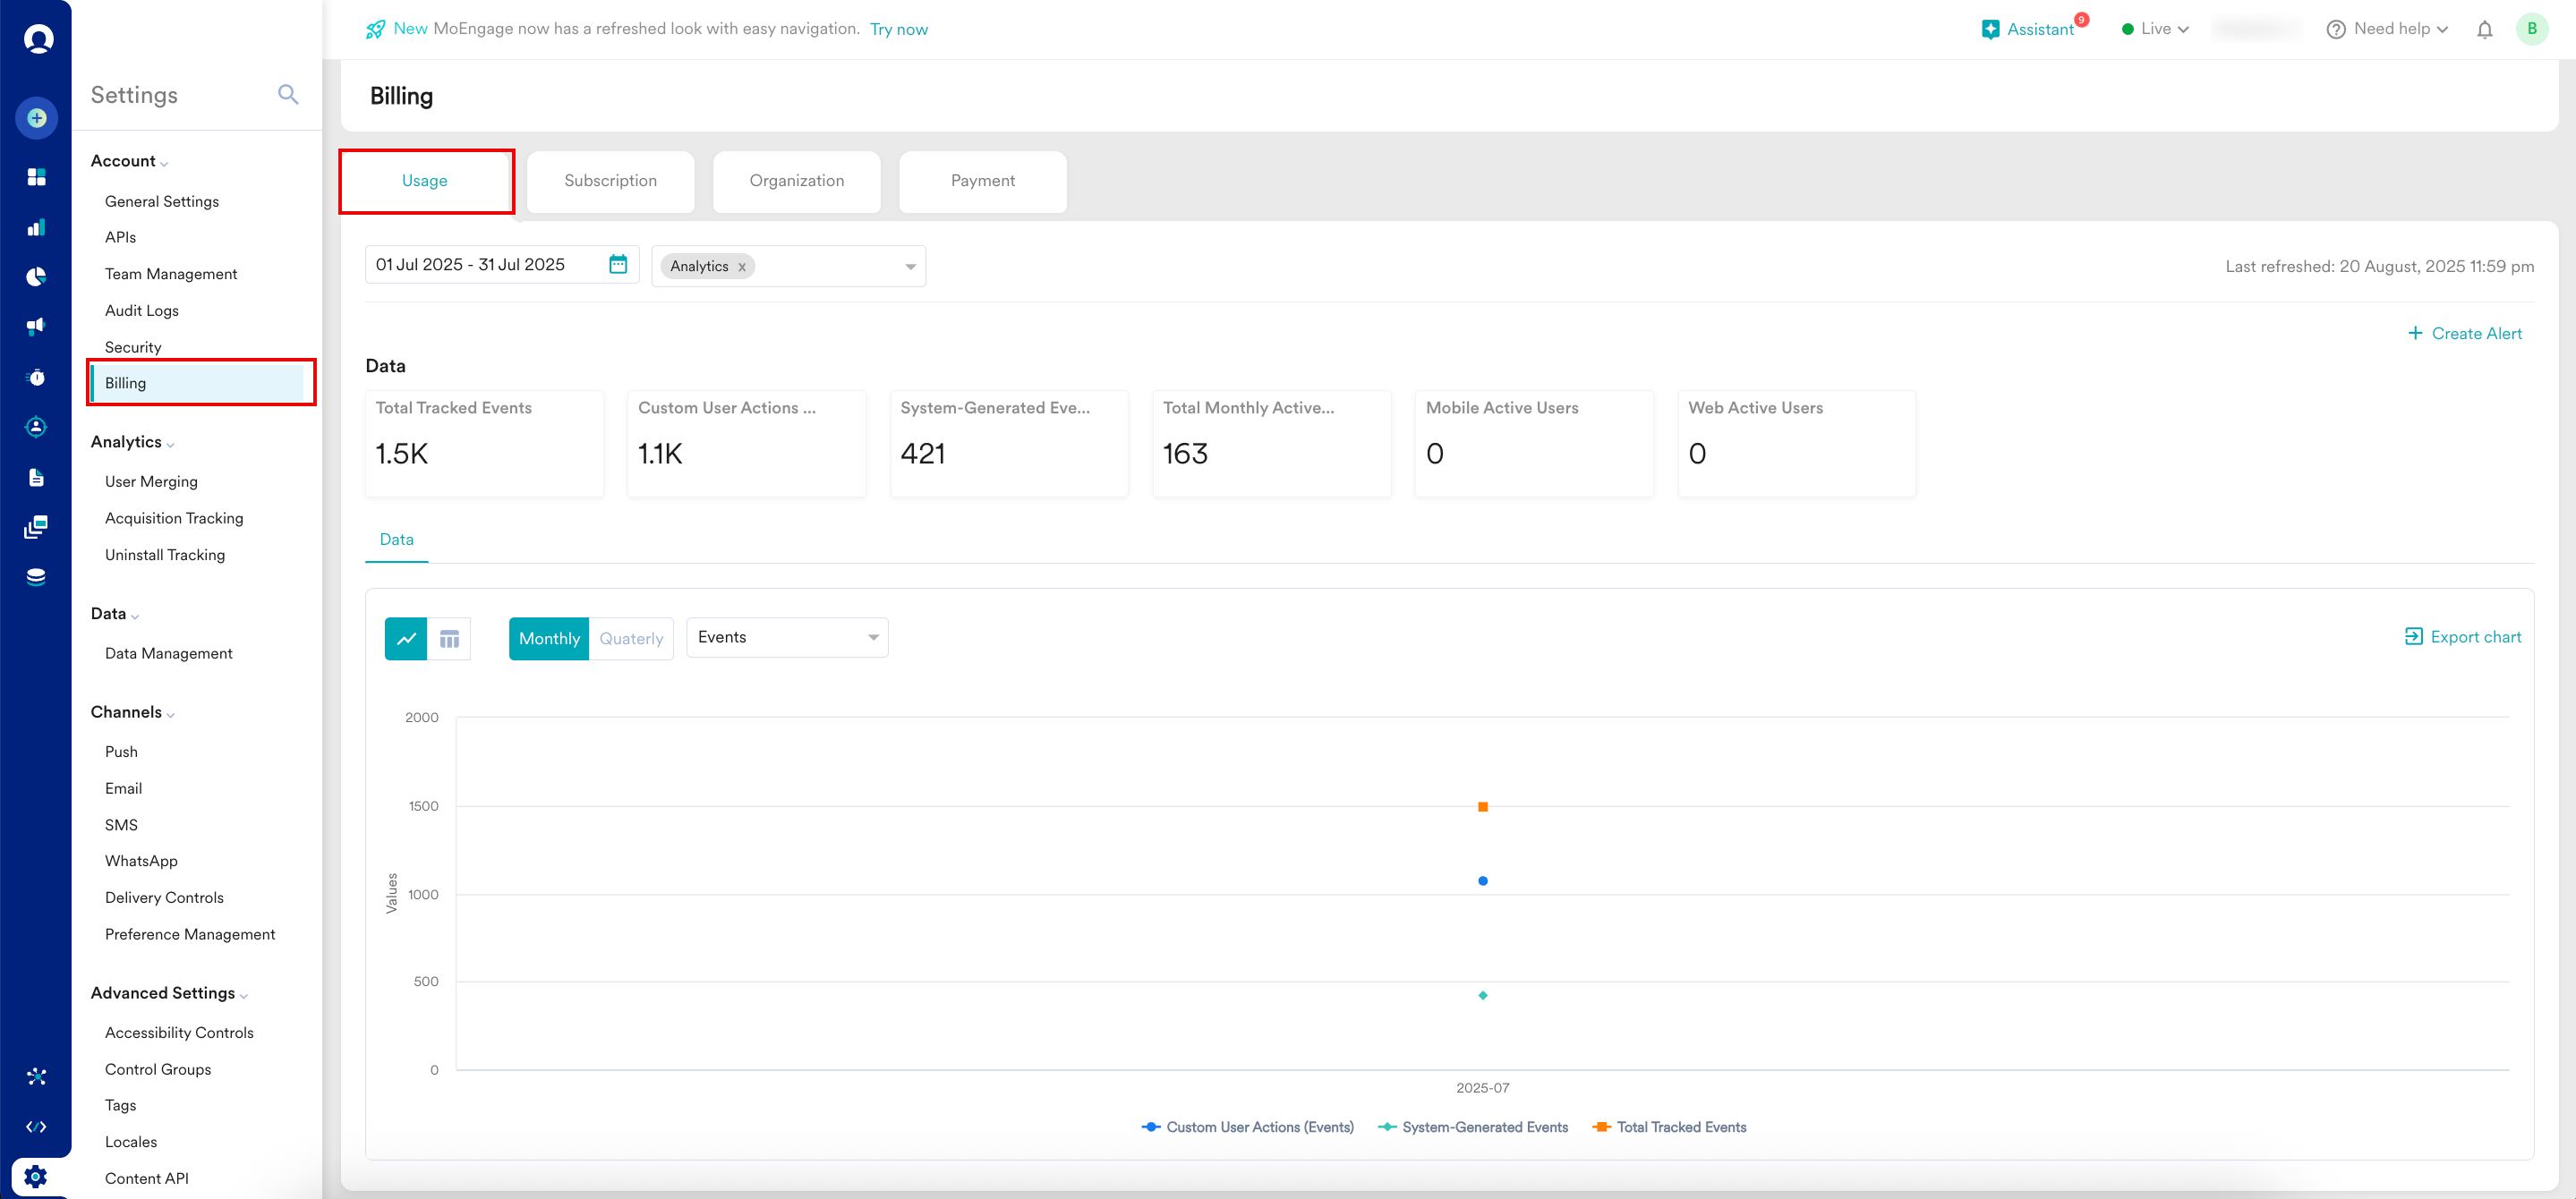2576x1199 pixels.
Task: Switch to the Subscription tab
Action: pos(610,181)
